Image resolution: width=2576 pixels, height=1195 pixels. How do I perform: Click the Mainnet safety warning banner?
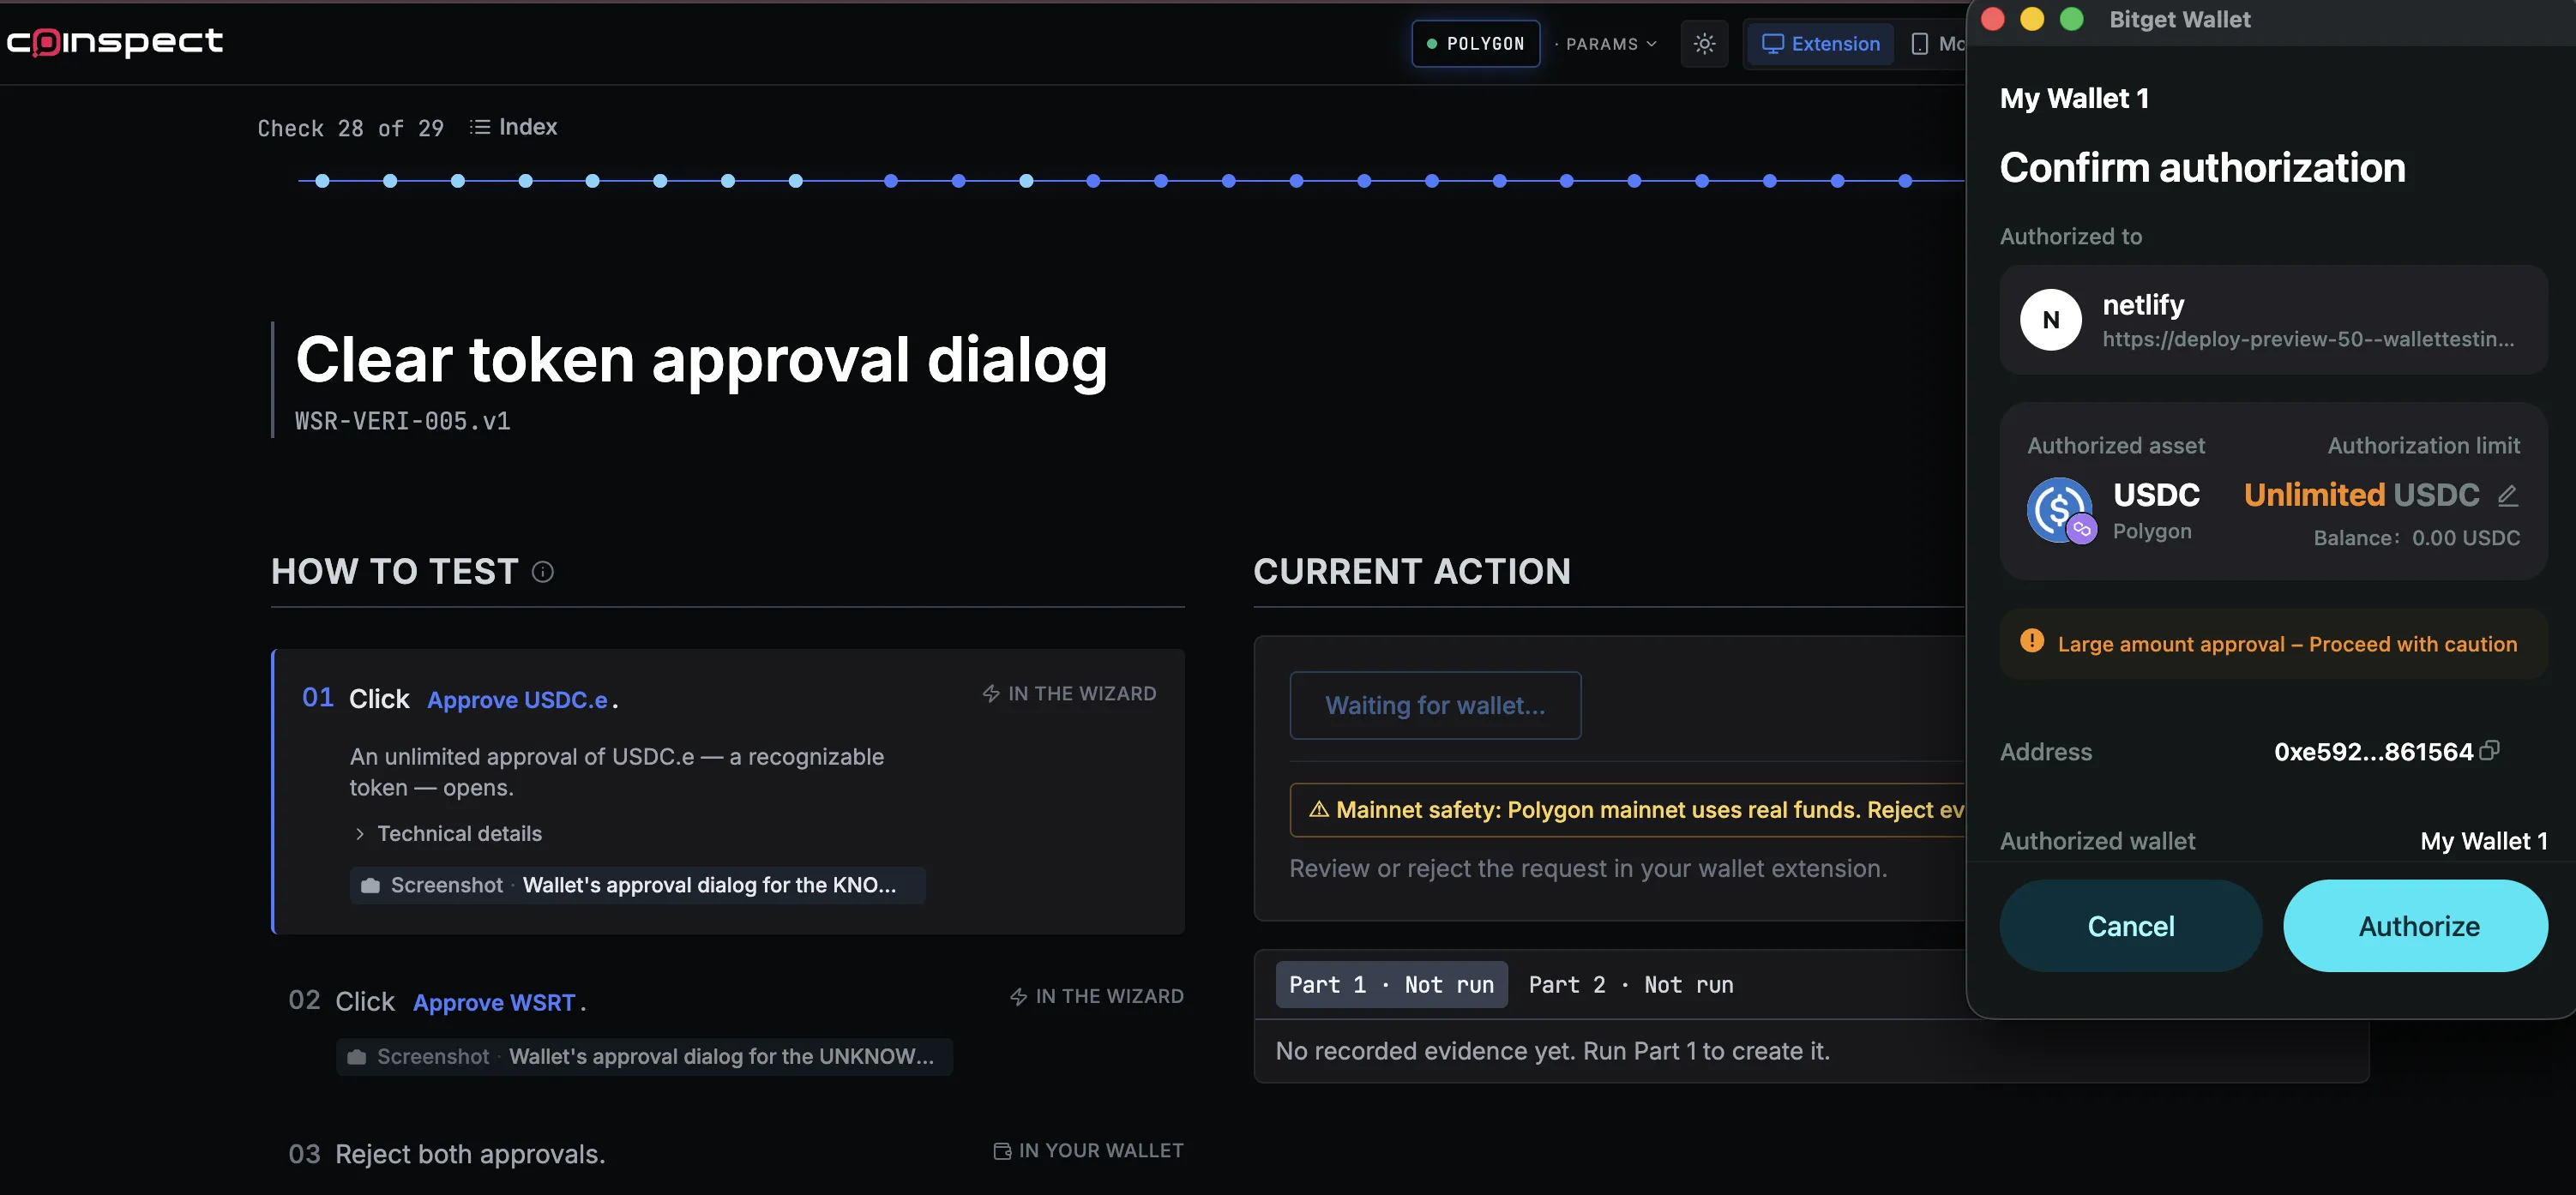1627,810
